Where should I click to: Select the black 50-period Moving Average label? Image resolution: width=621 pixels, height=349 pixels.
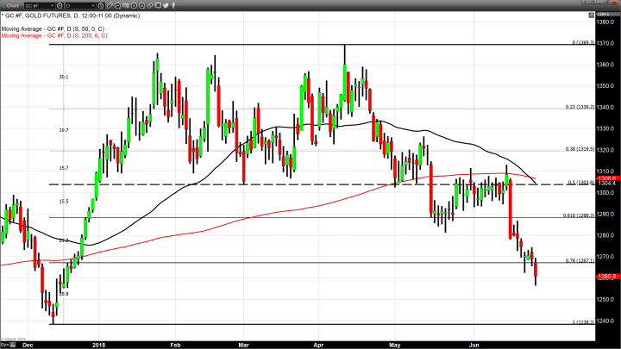[52, 29]
